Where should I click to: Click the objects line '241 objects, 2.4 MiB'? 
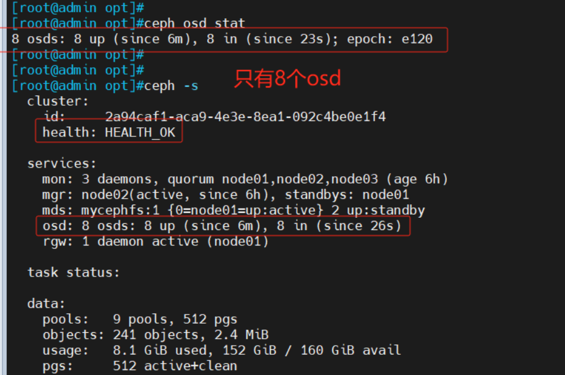pos(156,335)
